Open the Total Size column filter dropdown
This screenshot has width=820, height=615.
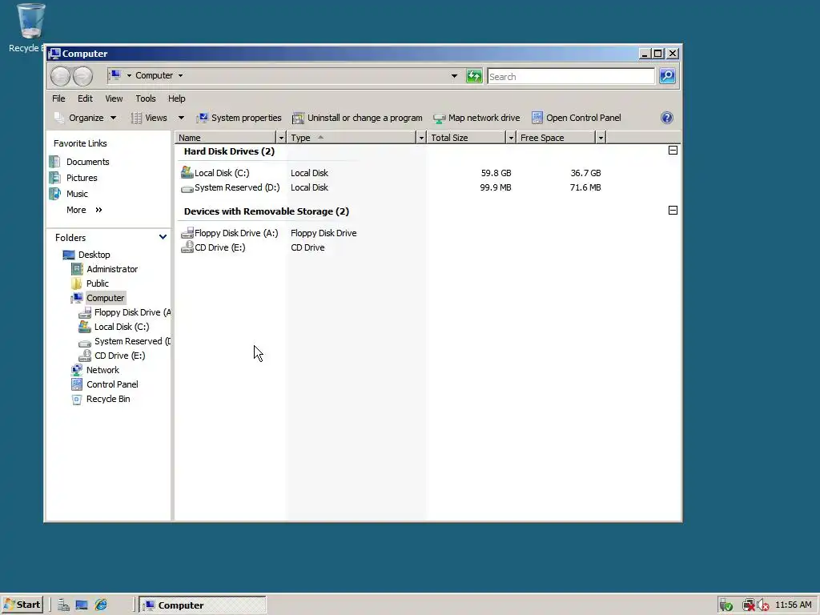point(511,138)
